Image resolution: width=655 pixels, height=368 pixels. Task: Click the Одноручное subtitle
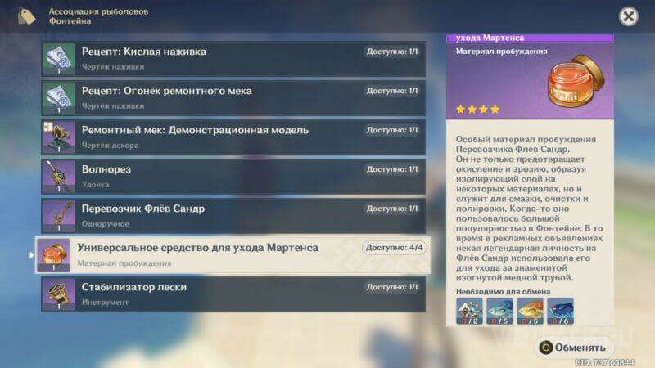(106, 224)
